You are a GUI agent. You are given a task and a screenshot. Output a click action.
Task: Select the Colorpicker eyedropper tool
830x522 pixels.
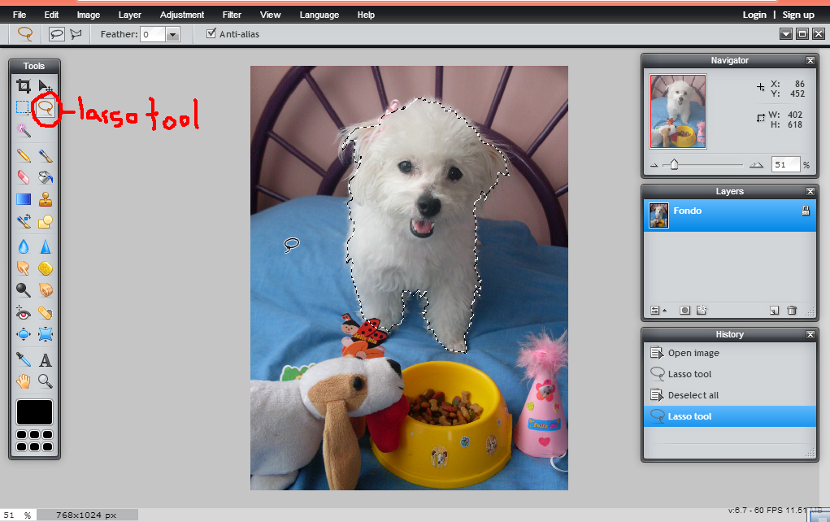click(x=24, y=360)
